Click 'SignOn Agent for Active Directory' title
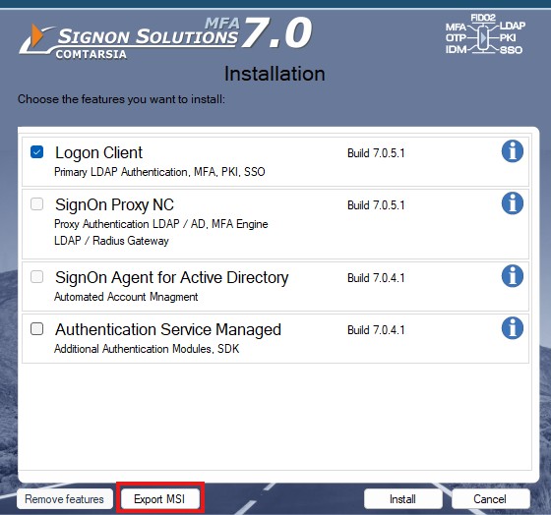The image size is (551, 515). pos(172,278)
